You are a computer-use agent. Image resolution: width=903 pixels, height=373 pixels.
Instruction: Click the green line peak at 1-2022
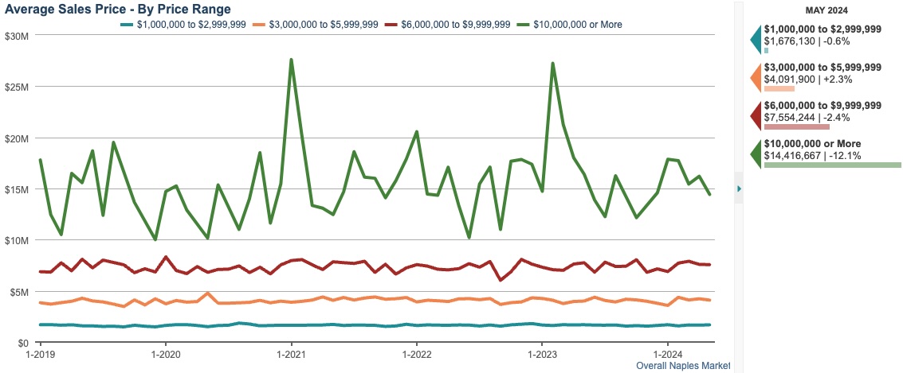click(416, 132)
